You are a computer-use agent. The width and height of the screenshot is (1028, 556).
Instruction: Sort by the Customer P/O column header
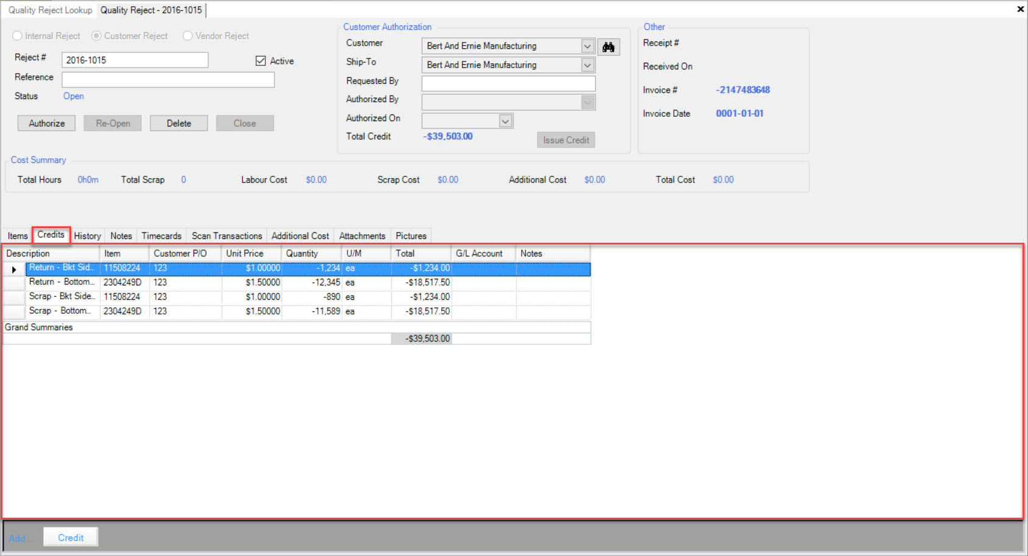point(185,254)
